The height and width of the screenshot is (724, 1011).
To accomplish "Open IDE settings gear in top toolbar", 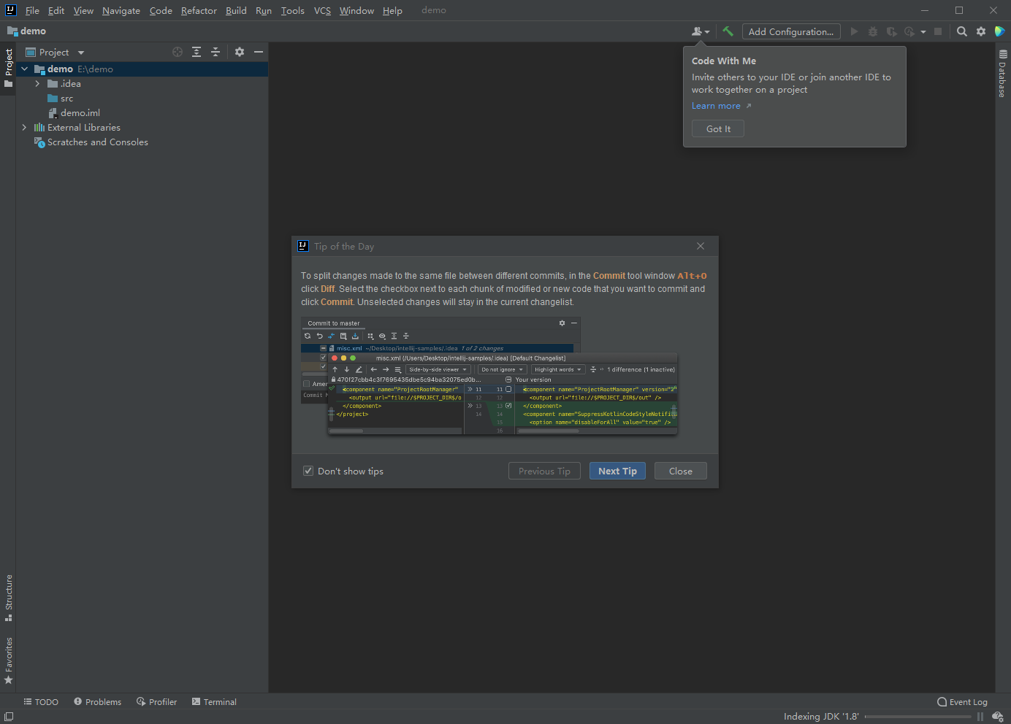I will 981,31.
